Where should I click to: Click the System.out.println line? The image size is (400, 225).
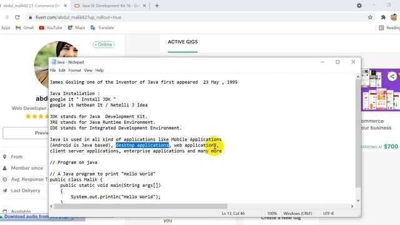pos(116,197)
